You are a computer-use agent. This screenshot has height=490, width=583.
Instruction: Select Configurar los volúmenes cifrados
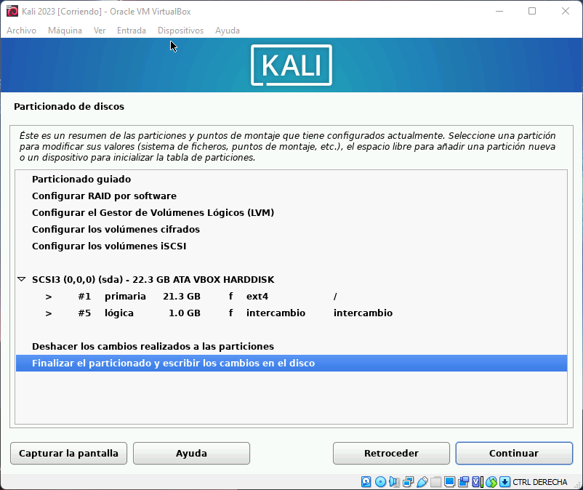[x=291, y=230]
